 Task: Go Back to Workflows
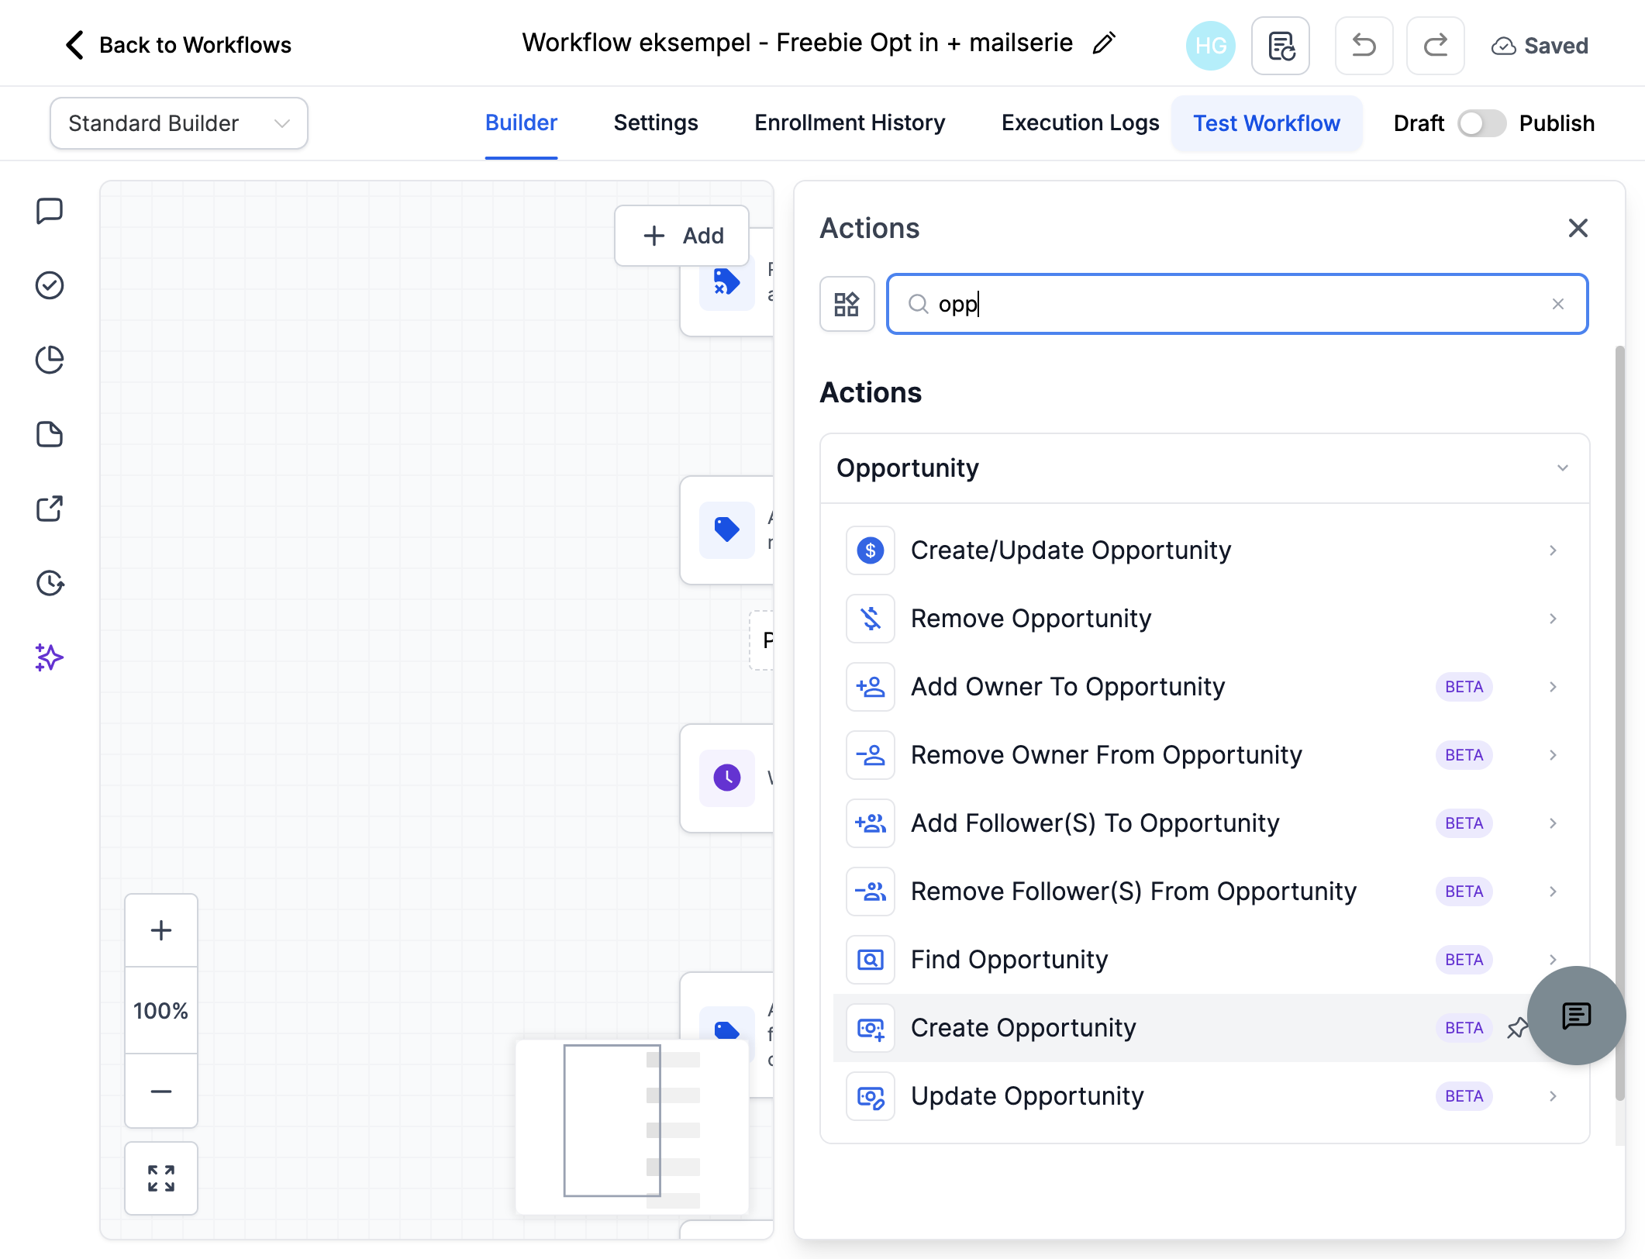[178, 45]
